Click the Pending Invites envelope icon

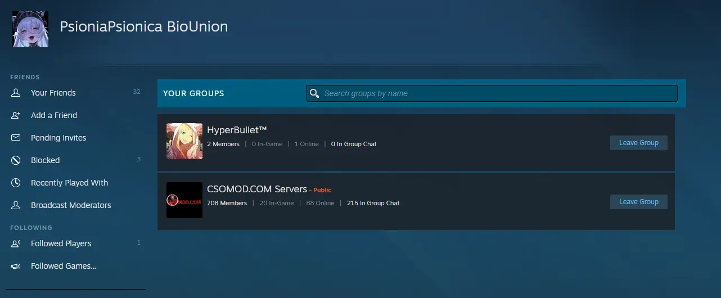pos(16,138)
